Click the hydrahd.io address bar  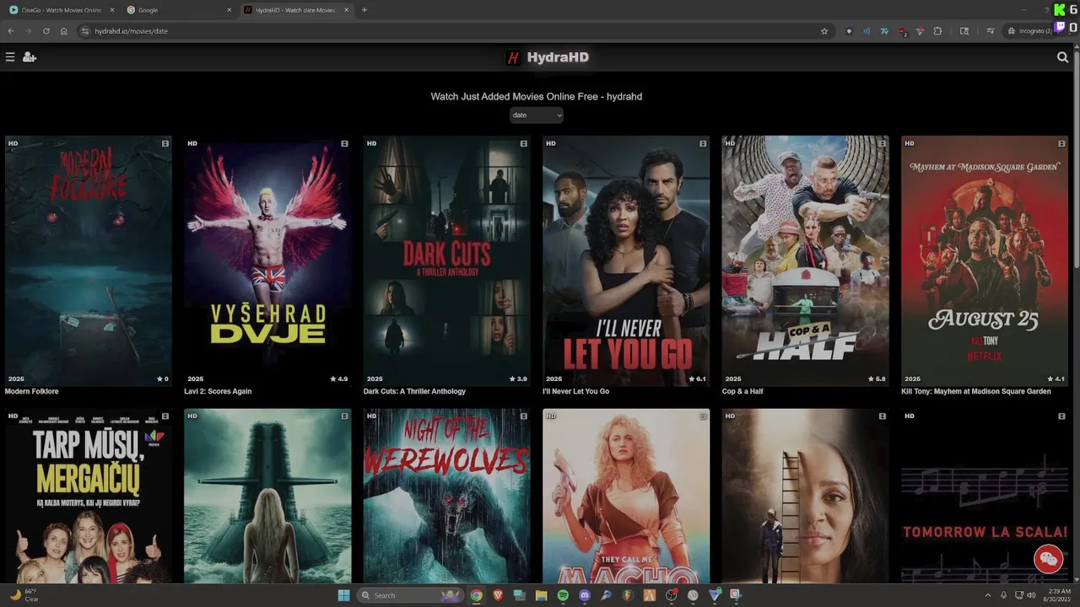(x=454, y=31)
